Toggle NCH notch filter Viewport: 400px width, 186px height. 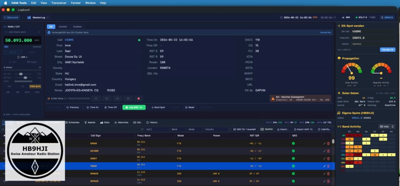point(27,92)
